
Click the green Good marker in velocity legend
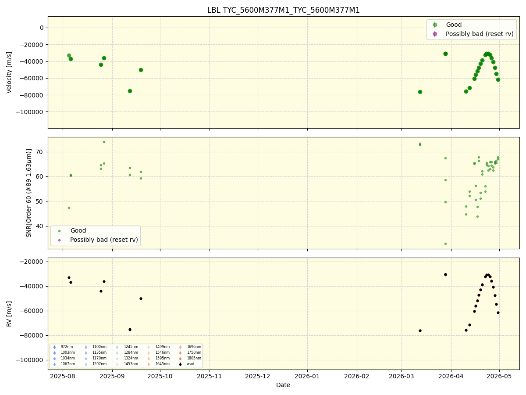(435, 25)
